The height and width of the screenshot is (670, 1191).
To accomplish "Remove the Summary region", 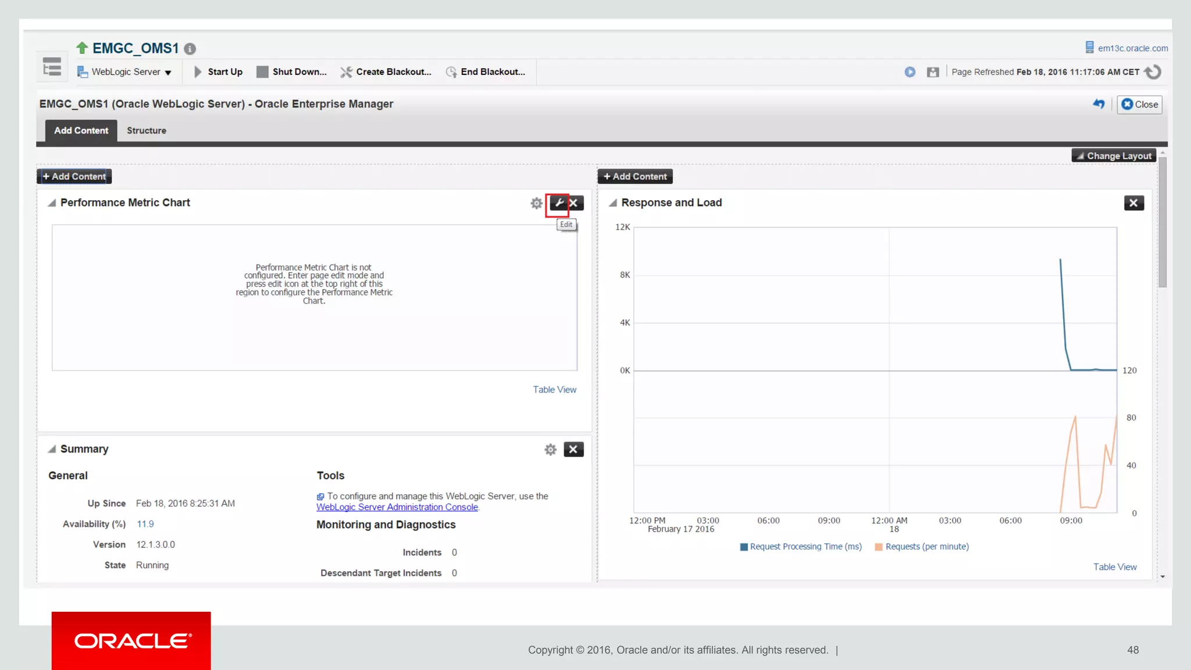I will tap(573, 450).
